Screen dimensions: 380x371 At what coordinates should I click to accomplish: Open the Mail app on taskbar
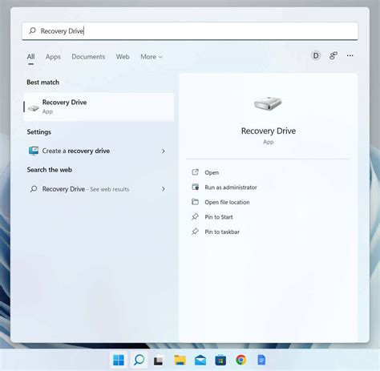click(x=200, y=360)
